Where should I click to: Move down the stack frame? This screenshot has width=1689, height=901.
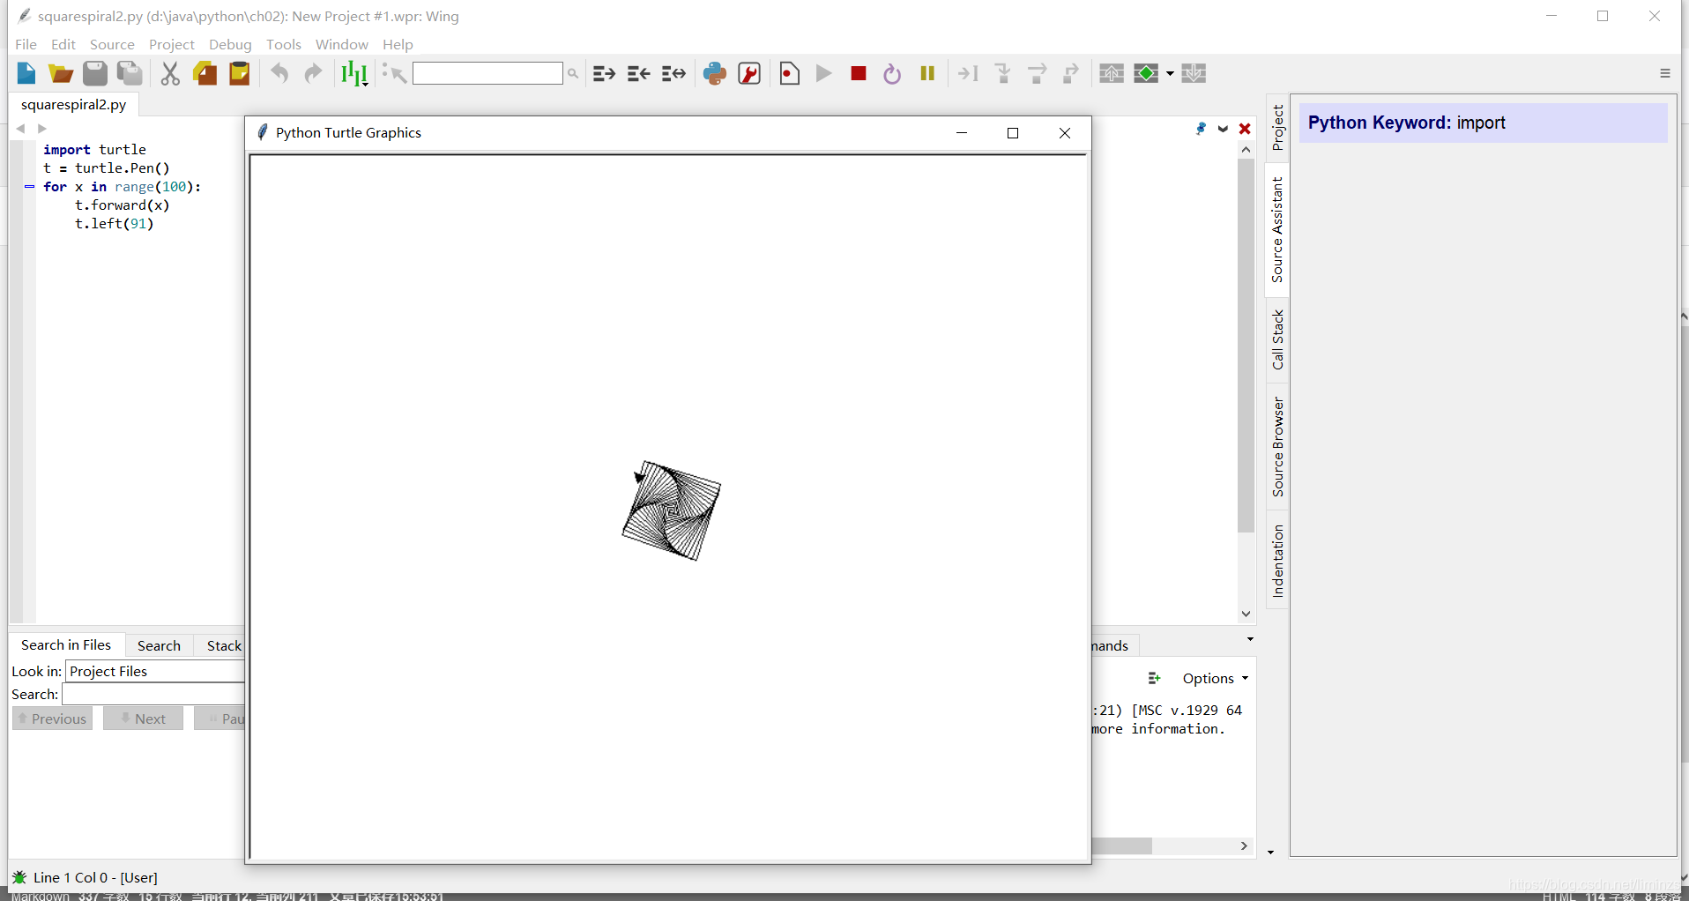pyautogui.click(x=1194, y=73)
